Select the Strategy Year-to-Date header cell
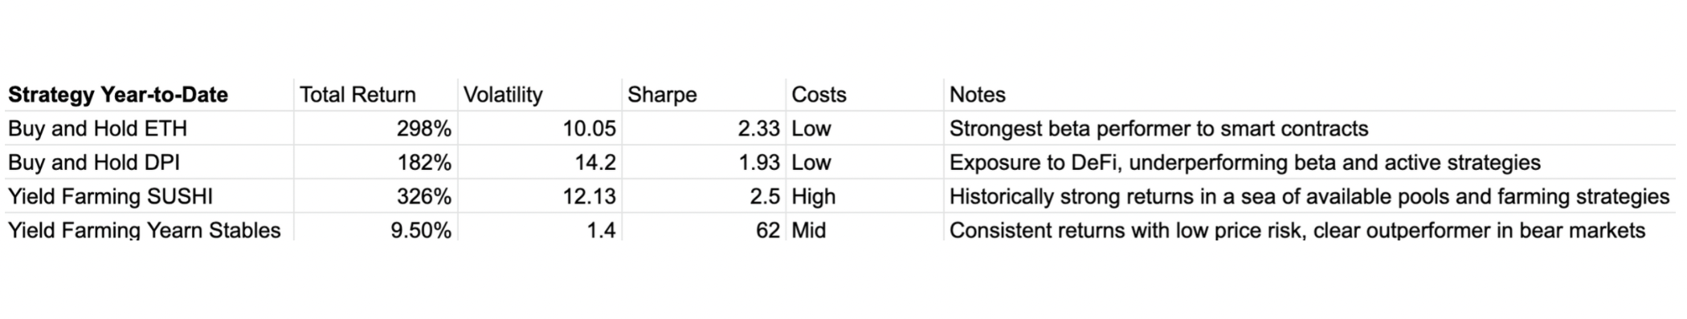Screen dimensions: 1687x319 tap(149, 95)
